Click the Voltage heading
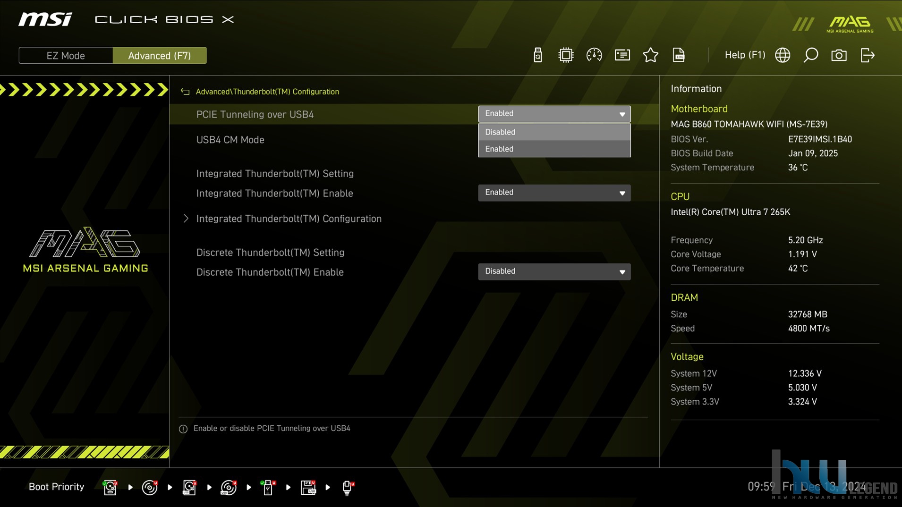Image resolution: width=902 pixels, height=507 pixels. 687,357
